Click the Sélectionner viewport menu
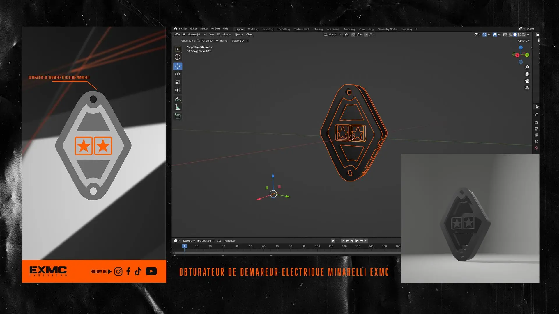This screenshot has height=314, width=559. coord(224,35)
